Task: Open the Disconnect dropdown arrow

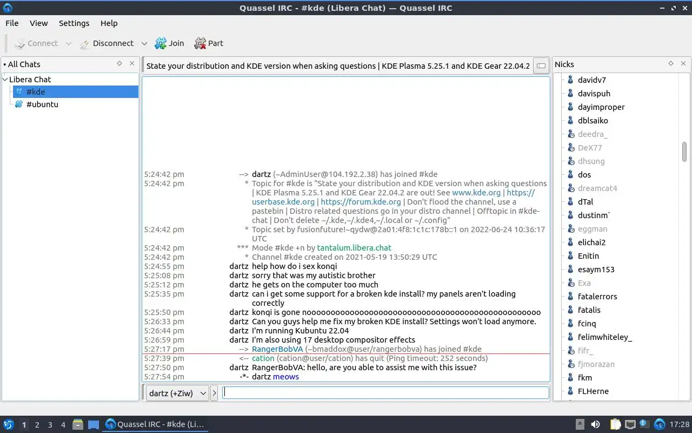Action: point(144,43)
